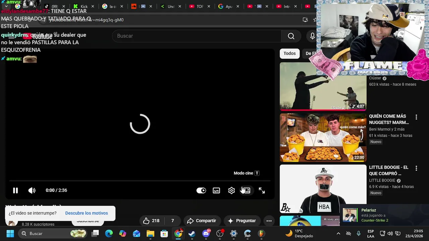
Task: Like the video with thumbs-up 218
Action: click(151, 221)
